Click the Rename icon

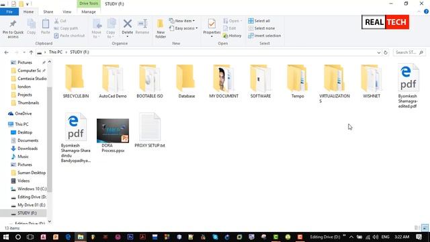pos(142,24)
